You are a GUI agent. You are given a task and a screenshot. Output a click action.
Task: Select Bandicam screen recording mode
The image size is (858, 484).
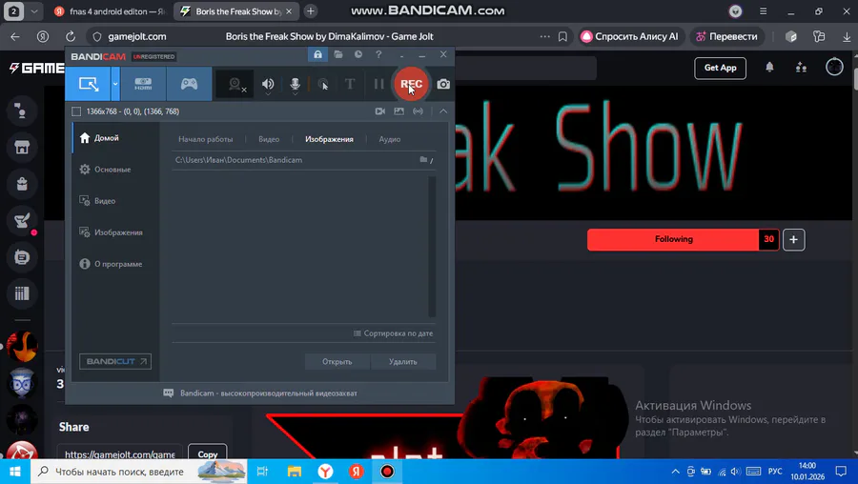[x=88, y=84]
